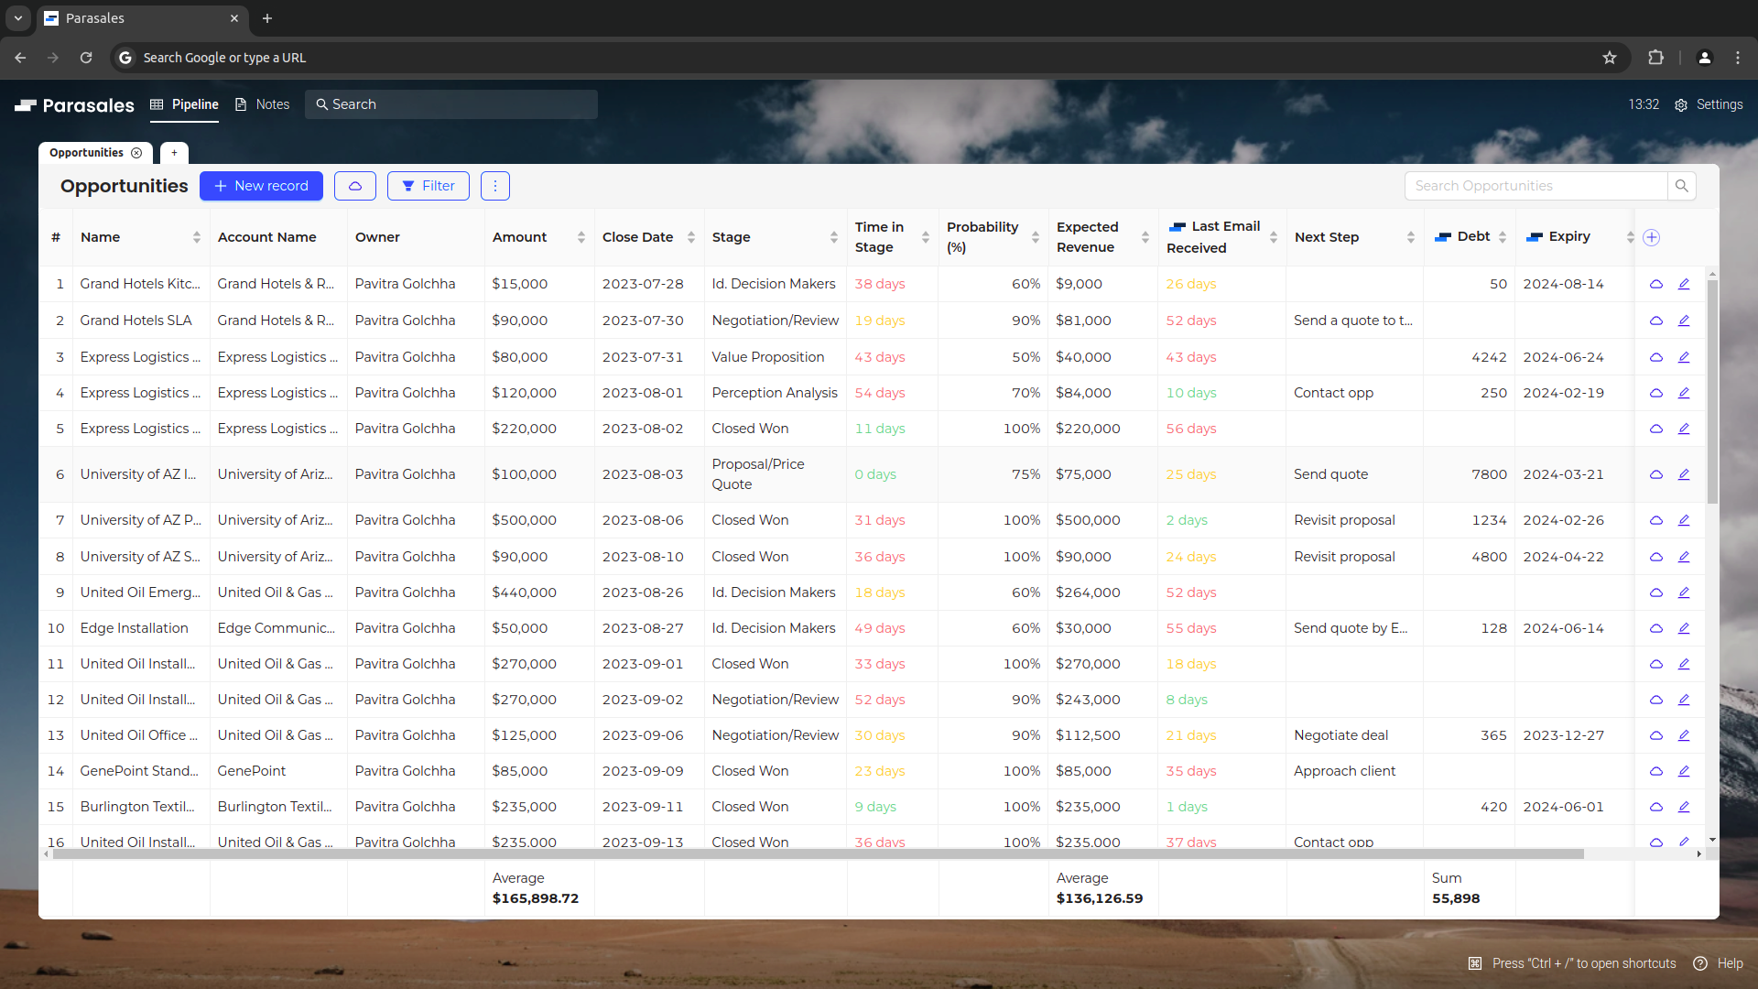Open keyboard shortcuts hint icon
This screenshot has width=1758, height=989.
pyautogui.click(x=1475, y=963)
